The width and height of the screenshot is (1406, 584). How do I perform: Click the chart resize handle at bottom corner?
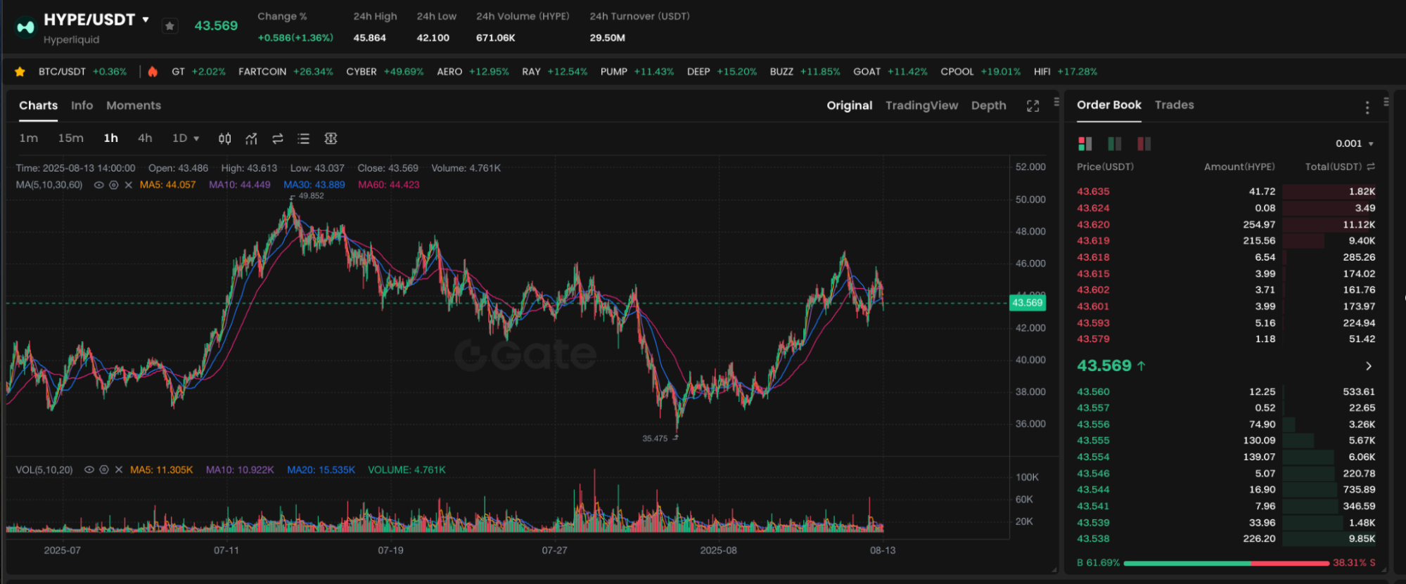[x=1054, y=570]
